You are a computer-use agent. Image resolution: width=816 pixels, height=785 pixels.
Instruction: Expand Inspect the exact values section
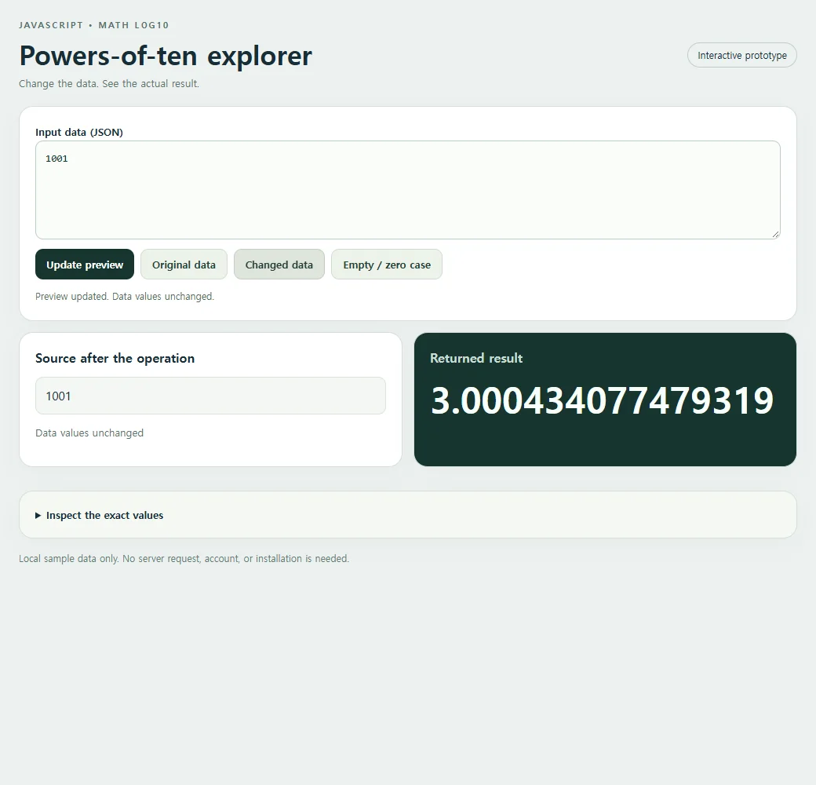tap(408, 515)
